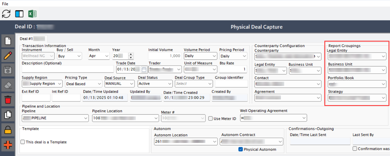Delete the deal with the red trash icon
This screenshot has height=156, width=390.
click(8, 100)
